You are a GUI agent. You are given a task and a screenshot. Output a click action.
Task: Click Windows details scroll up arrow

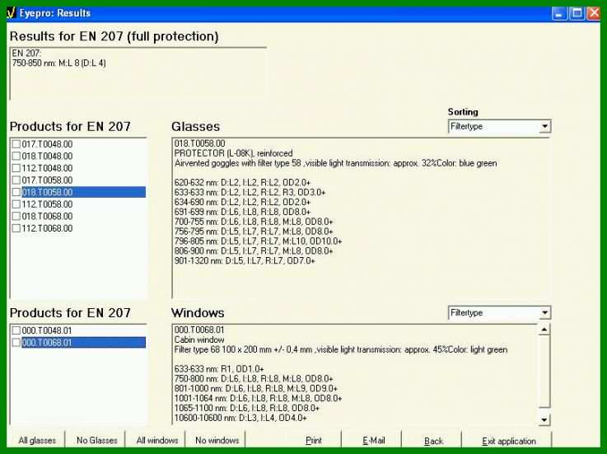point(544,330)
